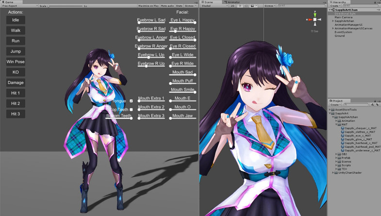Open the Free Aspect dropdown
381x216 pixels.
pyautogui.click(x=20, y=6)
